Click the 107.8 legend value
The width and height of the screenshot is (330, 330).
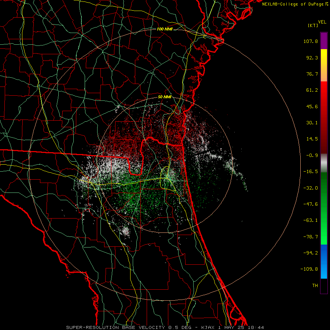311,41
